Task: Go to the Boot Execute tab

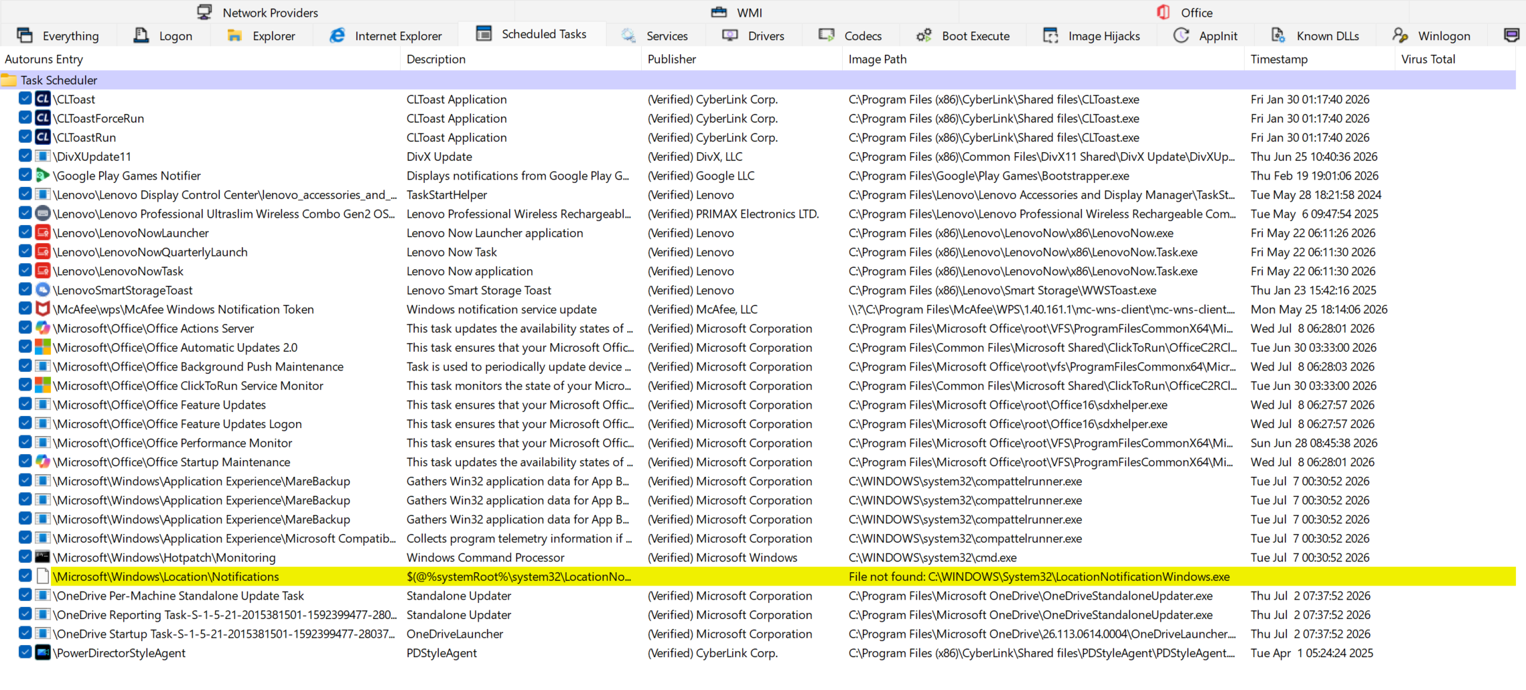Action: (x=963, y=36)
